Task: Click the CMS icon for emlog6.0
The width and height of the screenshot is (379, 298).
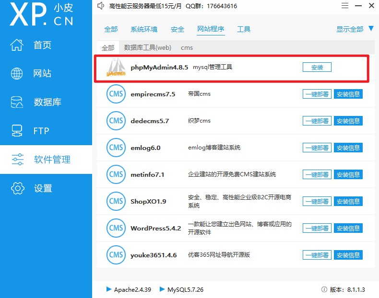Action: tap(116, 148)
